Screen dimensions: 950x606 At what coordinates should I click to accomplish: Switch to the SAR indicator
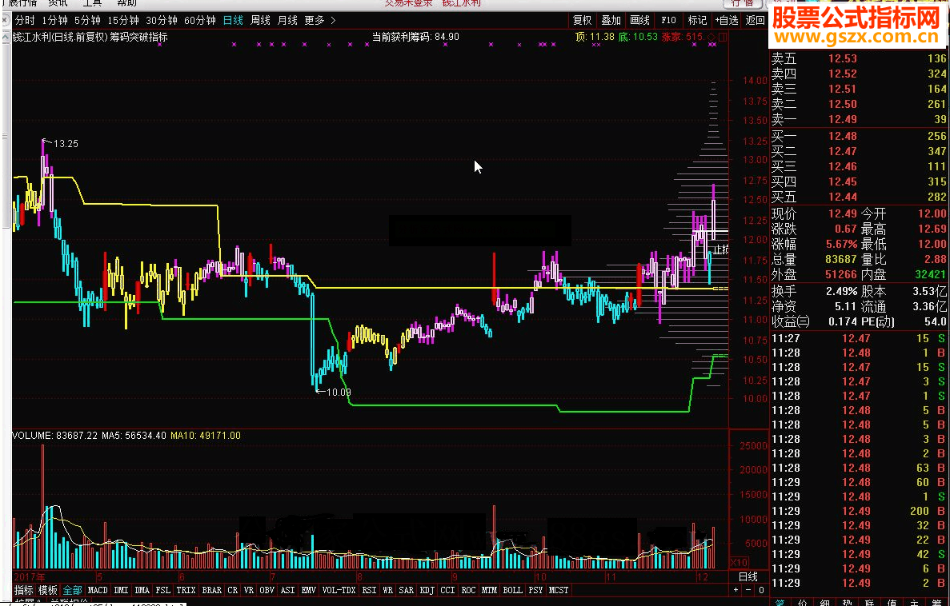407,590
